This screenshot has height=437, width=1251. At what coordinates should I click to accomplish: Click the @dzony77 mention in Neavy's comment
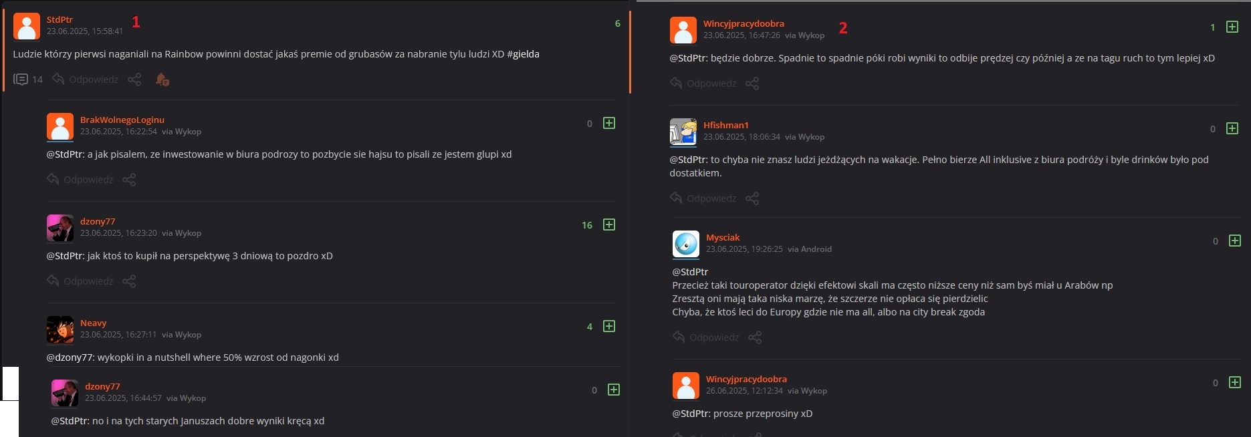[70, 357]
